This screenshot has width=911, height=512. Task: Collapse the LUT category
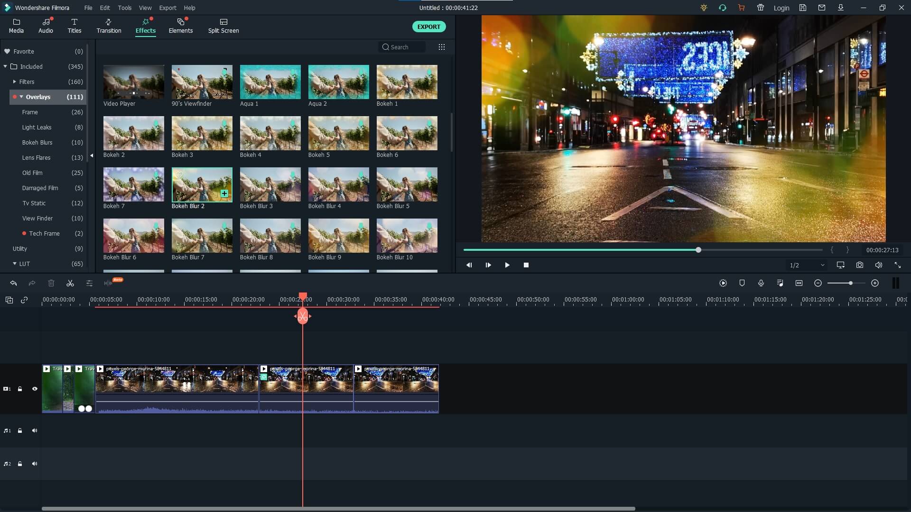tap(15, 264)
